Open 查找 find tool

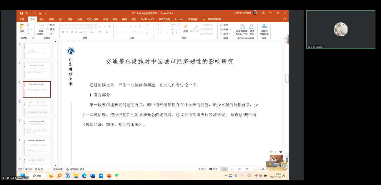(224, 25)
